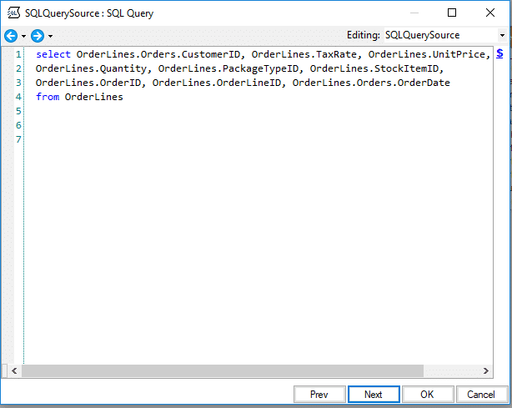This screenshot has width=512, height=408.
Task: Confirm the query with OK
Action: point(426,394)
